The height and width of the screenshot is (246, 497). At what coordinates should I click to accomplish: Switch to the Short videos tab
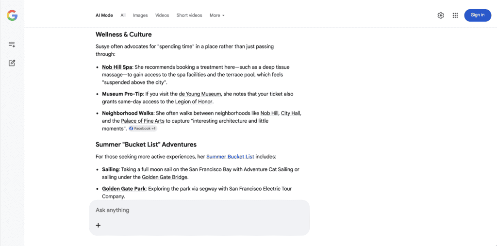[189, 15]
